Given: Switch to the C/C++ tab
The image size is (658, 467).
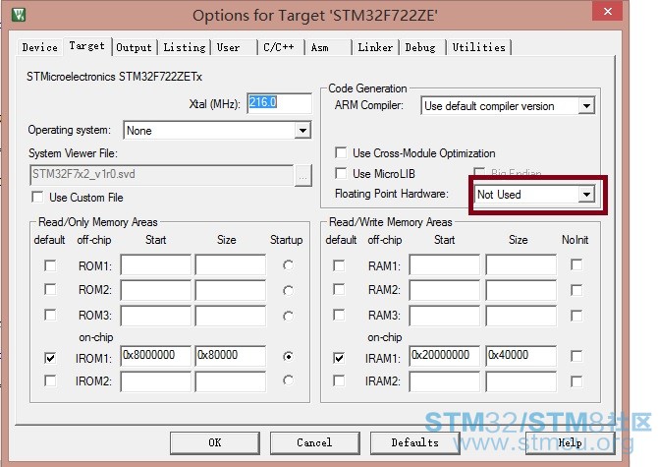Looking at the screenshot, I should tap(279, 47).
